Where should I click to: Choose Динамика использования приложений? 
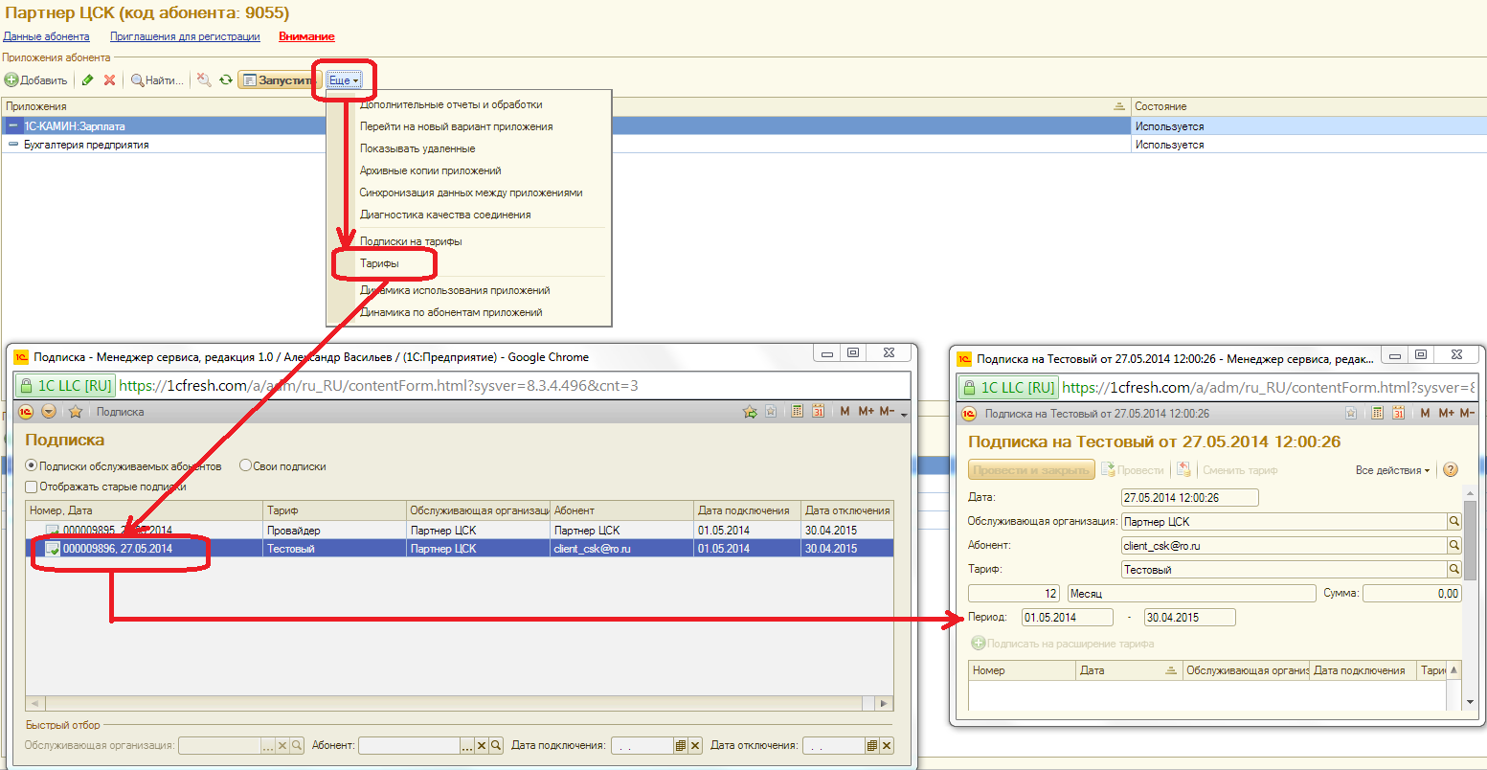[x=455, y=290]
